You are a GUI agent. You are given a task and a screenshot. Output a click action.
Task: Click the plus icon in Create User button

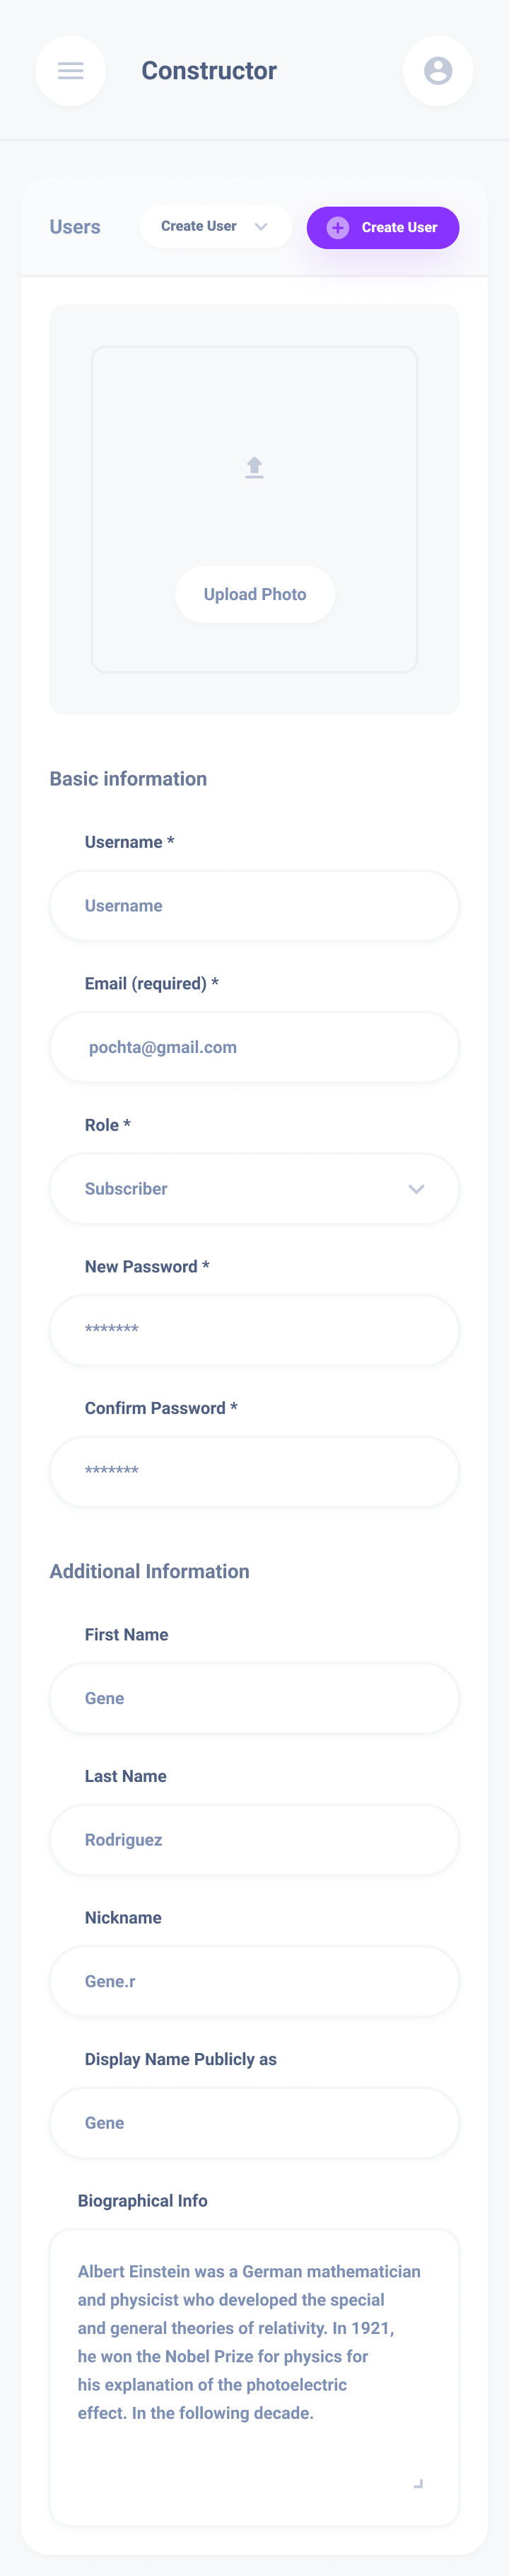pos(337,228)
